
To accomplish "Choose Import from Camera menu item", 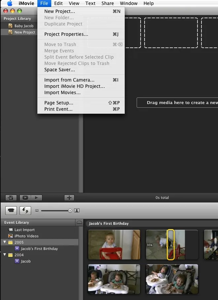I will click(69, 80).
